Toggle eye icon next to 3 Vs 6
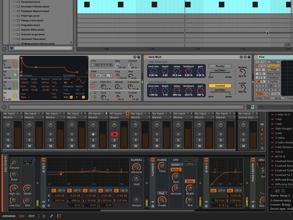The width and height of the screenshot is (293, 220). (x=272, y=152)
